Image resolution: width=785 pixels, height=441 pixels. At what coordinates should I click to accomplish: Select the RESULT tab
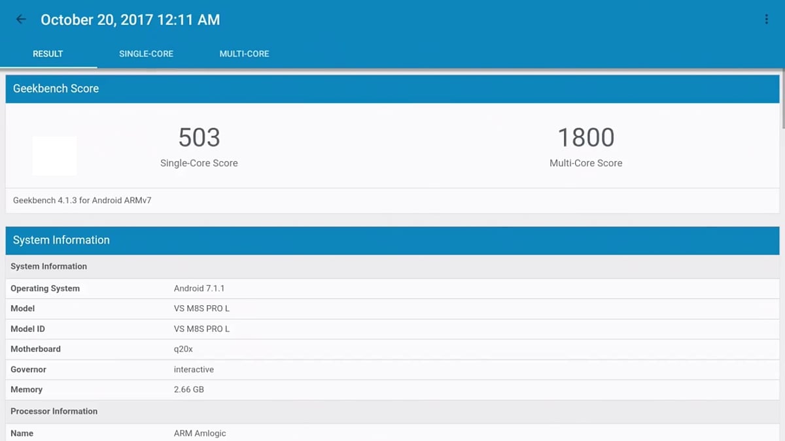(x=48, y=54)
